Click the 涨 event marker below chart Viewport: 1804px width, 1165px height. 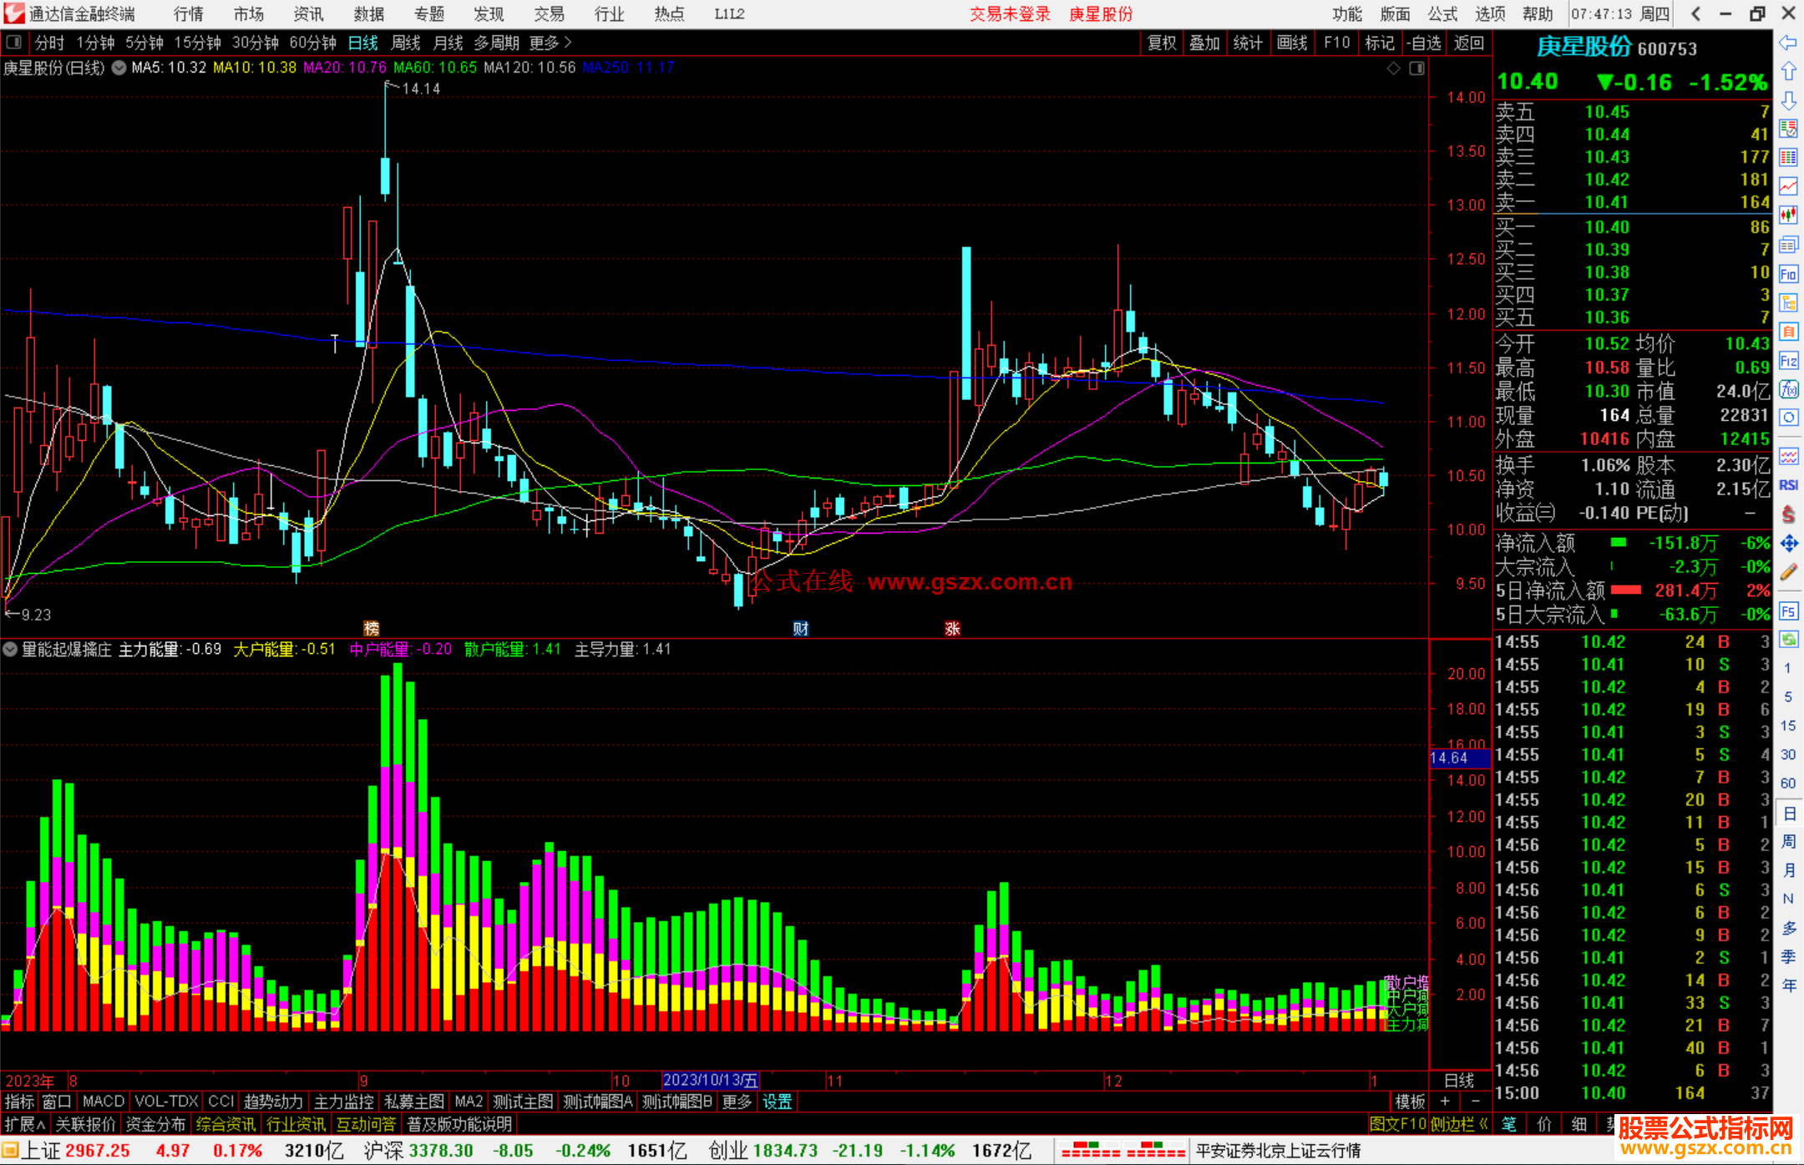click(x=952, y=628)
